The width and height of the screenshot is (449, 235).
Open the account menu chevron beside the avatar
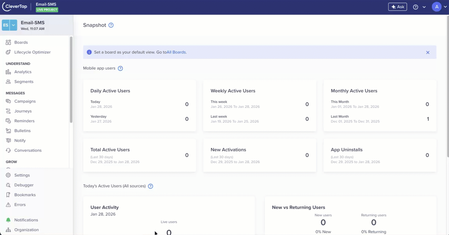(x=445, y=7)
